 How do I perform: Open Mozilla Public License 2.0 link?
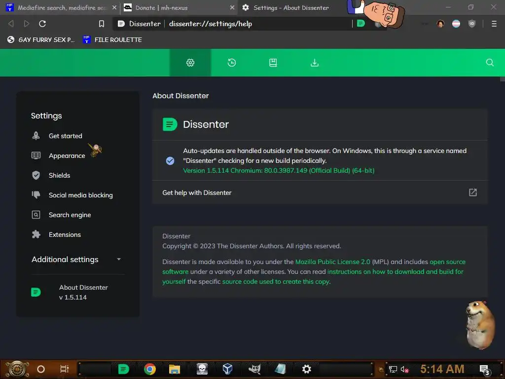333,262
